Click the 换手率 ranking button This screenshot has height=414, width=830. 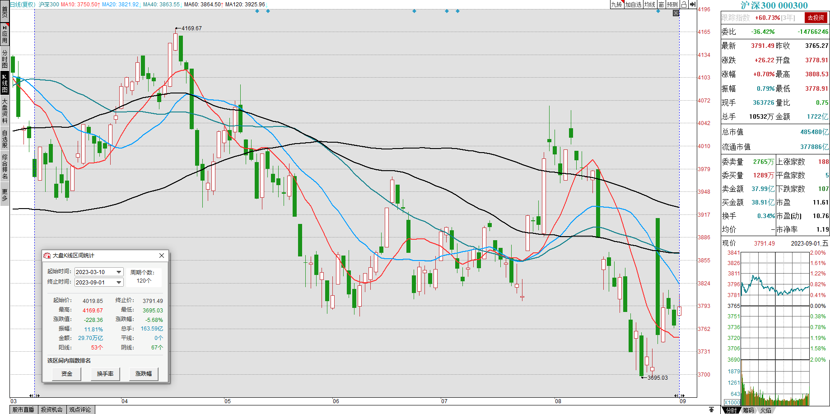point(105,374)
